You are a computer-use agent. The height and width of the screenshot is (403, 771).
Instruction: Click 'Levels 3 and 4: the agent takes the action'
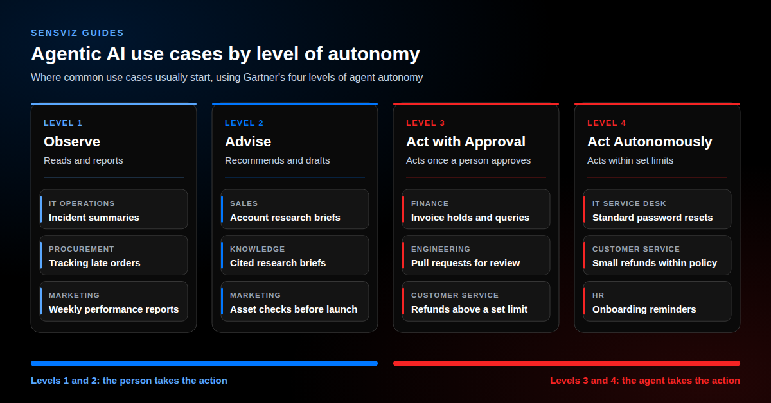(x=645, y=381)
